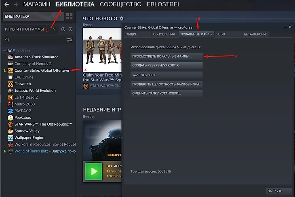Viewport: 295px width, 197px height.
Task: Open the МАГАЗИН menu
Action: coord(37,4)
